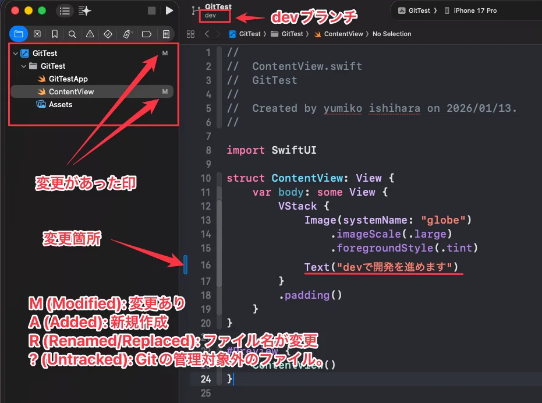
Task: Click the Run play button
Action: (169, 10)
